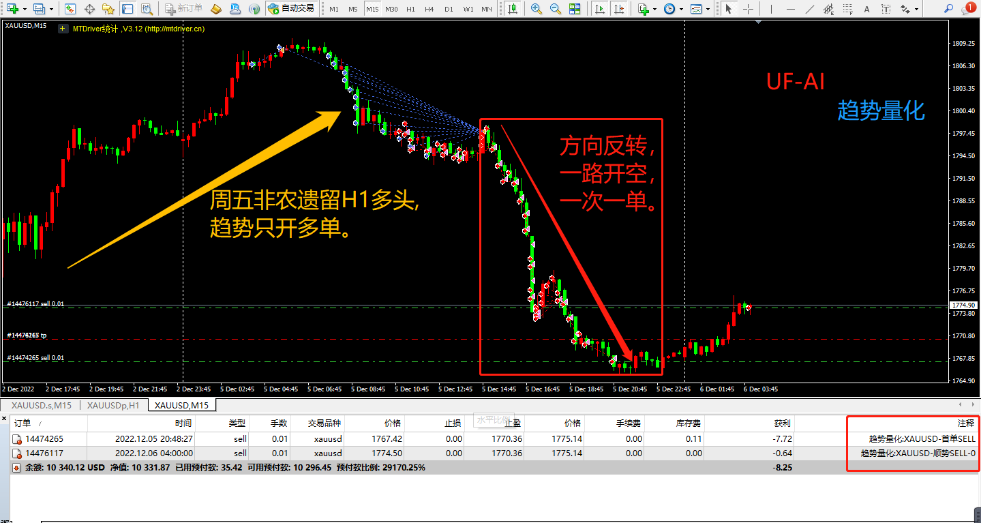Viewport: 981px width, 523px height.
Task: Switch to the XAUUSDp,H1 chart tab
Action: point(113,405)
